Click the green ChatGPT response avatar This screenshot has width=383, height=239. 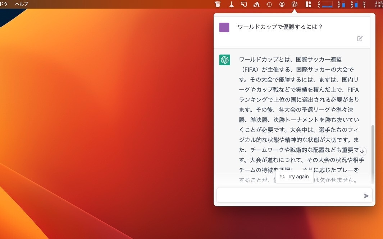coord(225,60)
